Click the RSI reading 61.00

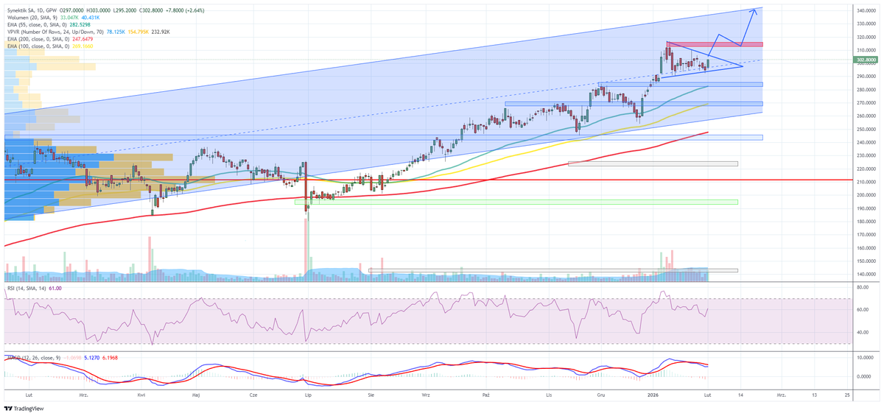click(55, 289)
